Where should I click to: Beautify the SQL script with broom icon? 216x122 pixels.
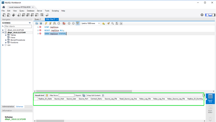click(x=108, y=23)
